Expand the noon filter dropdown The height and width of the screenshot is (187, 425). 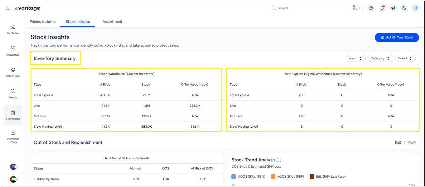(355, 58)
